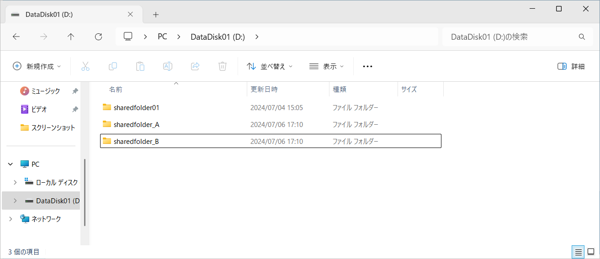Open the 新規作成 dropdown

coord(37,66)
